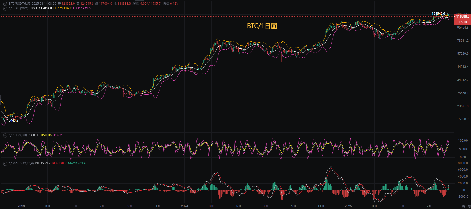Click the 15443.2 low marker on chart

13,120
